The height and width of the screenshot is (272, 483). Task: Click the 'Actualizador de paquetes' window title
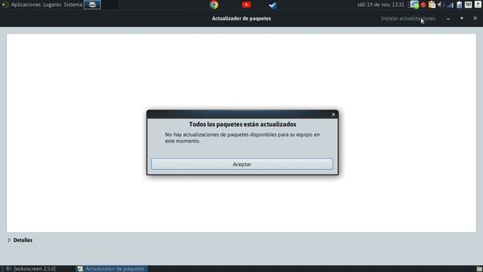tap(241, 18)
